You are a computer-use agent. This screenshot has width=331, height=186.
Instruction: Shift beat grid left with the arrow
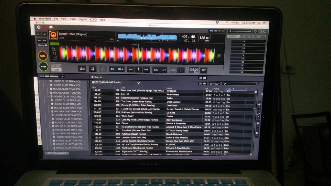[131, 69]
